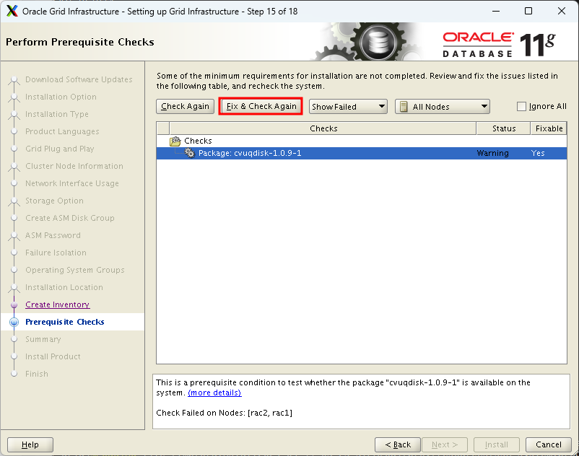Screen dimensions: 579x456
Task: Select the Prerequisite Checks step
Action: click(x=65, y=322)
